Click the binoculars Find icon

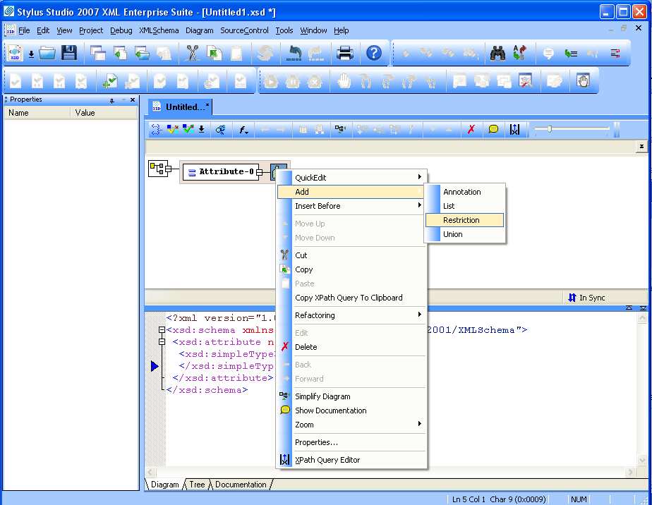[497, 53]
